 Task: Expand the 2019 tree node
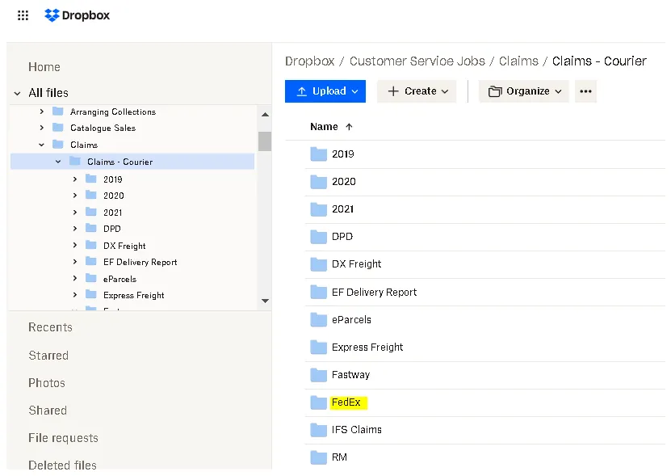point(75,179)
